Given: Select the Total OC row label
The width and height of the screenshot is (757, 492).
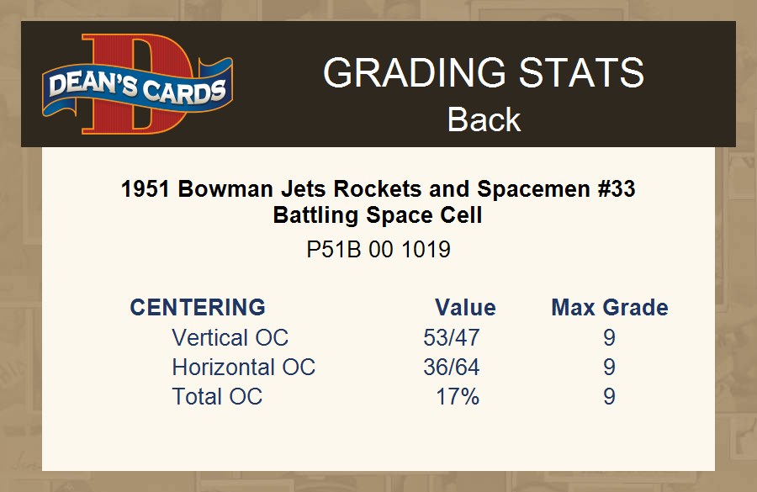Looking at the screenshot, I should pos(217,397).
